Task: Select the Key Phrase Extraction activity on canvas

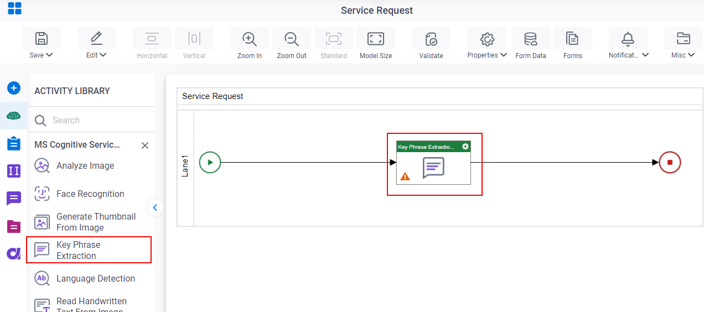Action: (434, 163)
